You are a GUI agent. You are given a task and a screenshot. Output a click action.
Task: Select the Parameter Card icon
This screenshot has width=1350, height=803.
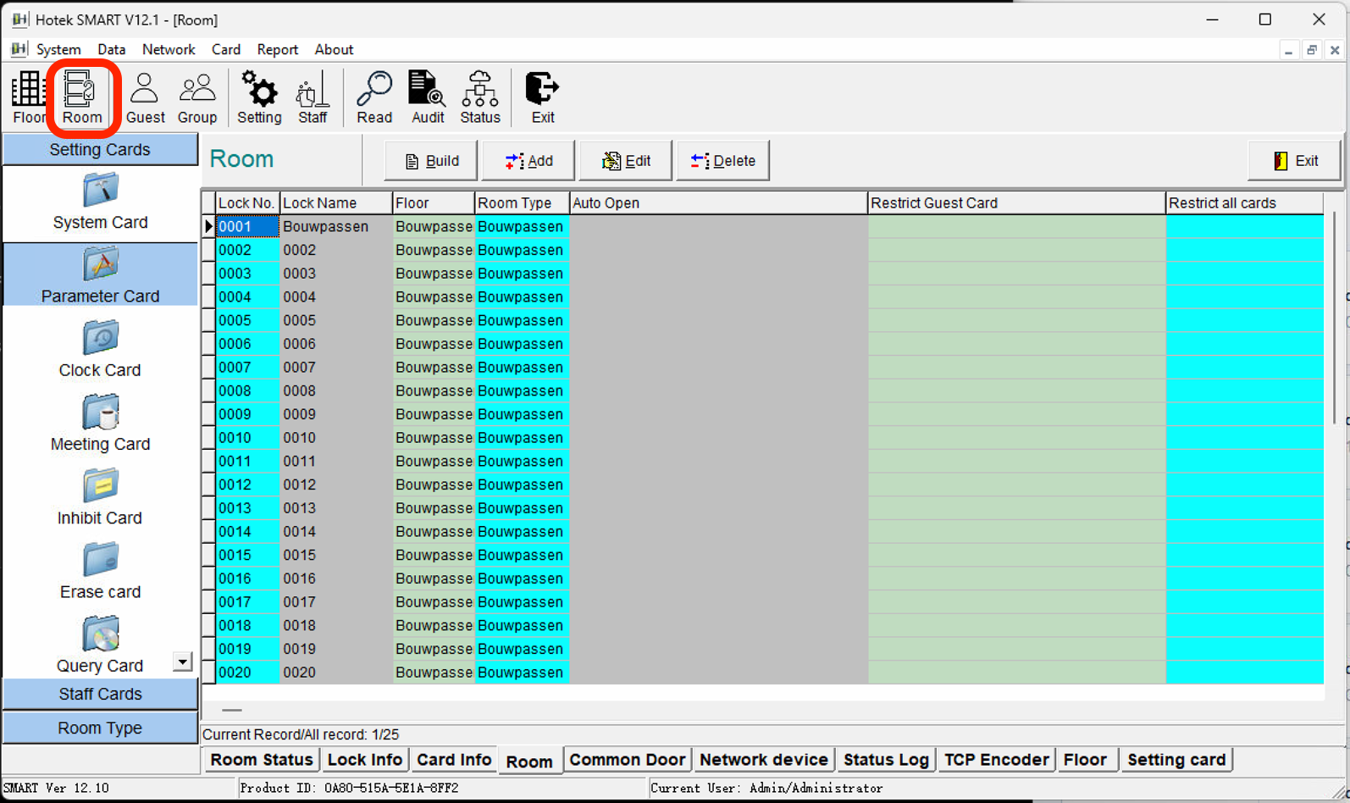coord(101,275)
